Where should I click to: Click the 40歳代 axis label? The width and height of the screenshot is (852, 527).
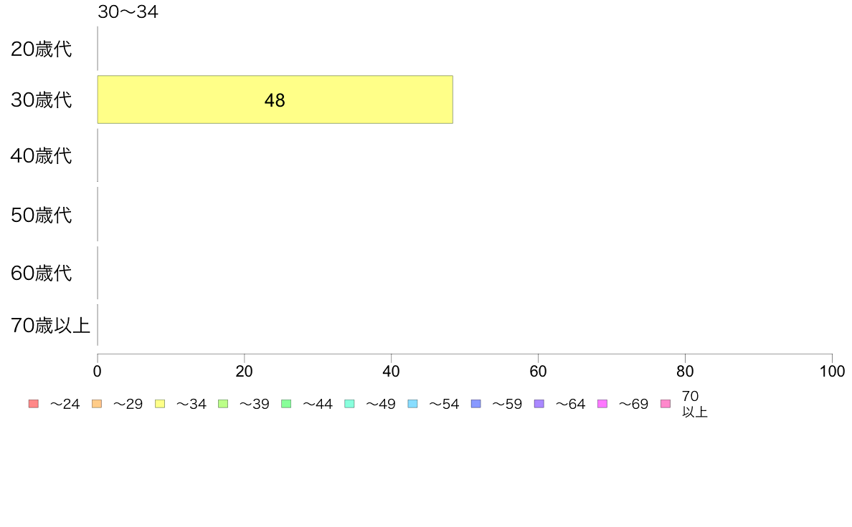(x=42, y=156)
